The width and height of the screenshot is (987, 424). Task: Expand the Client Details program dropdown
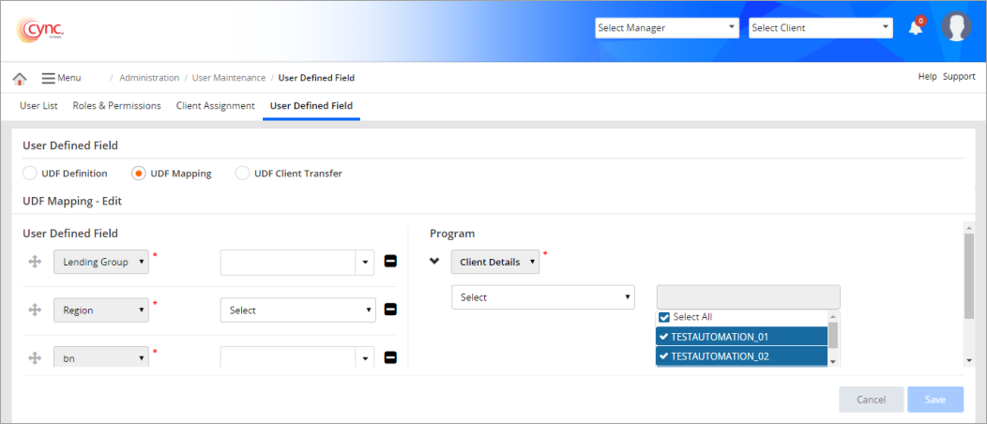pyautogui.click(x=494, y=262)
